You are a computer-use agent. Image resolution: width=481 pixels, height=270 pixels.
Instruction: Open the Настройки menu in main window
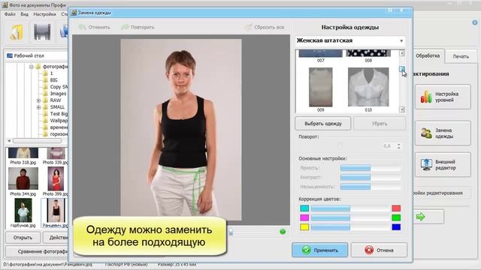[x=44, y=14]
